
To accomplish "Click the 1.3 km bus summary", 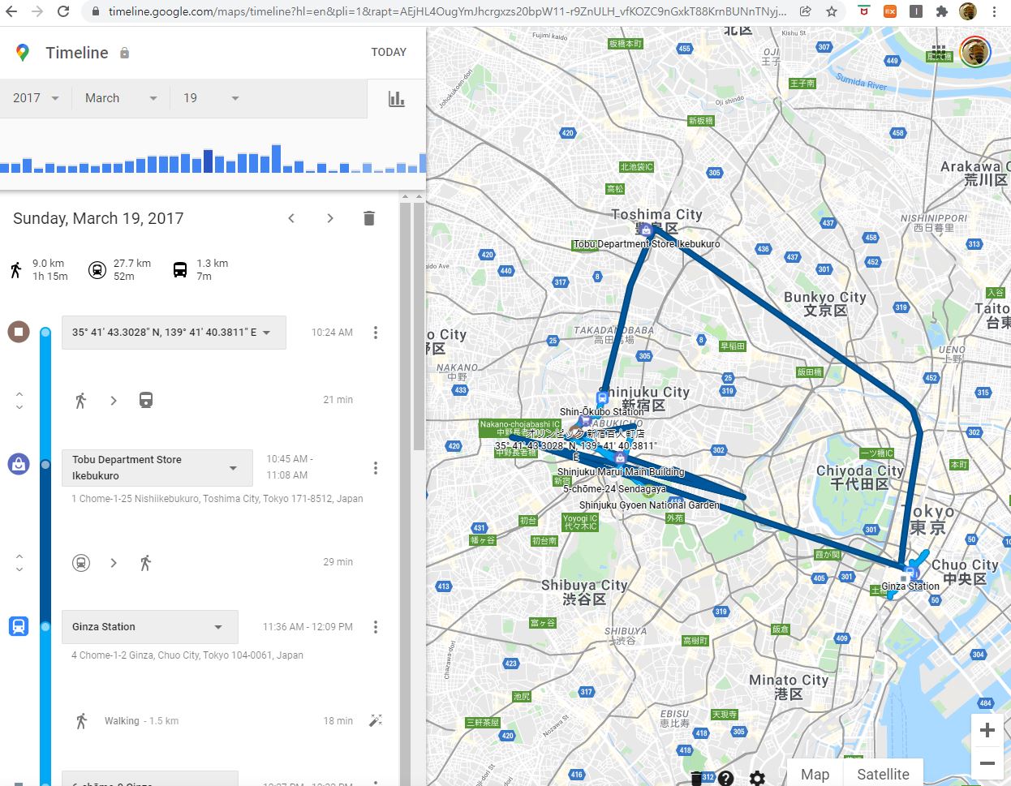I will pyautogui.click(x=200, y=269).
